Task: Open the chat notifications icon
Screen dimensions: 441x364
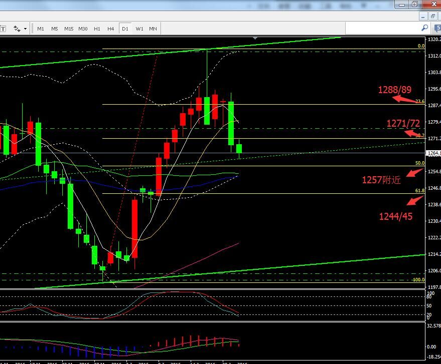Action: coord(438,28)
